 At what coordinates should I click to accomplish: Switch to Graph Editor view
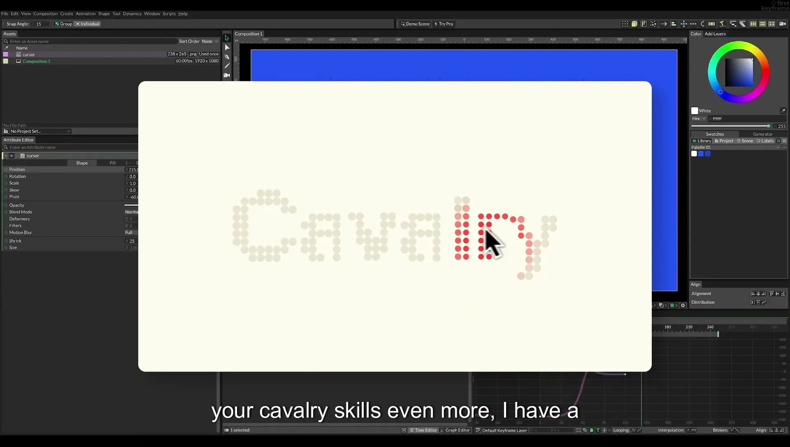pyautogui.click(x=455, y=430)
